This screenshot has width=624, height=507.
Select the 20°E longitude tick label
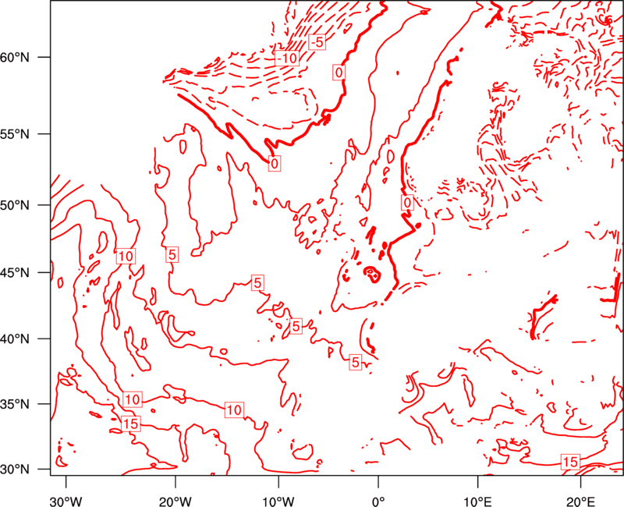580,502
